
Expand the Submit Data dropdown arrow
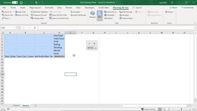134,18
